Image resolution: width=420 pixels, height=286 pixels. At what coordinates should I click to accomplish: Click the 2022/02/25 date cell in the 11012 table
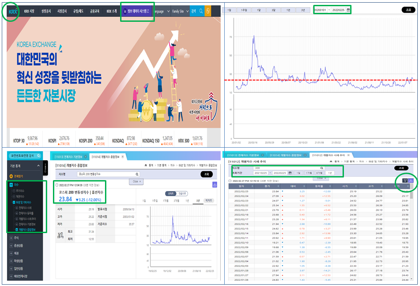pyautogui.click(x=241, y=191)
